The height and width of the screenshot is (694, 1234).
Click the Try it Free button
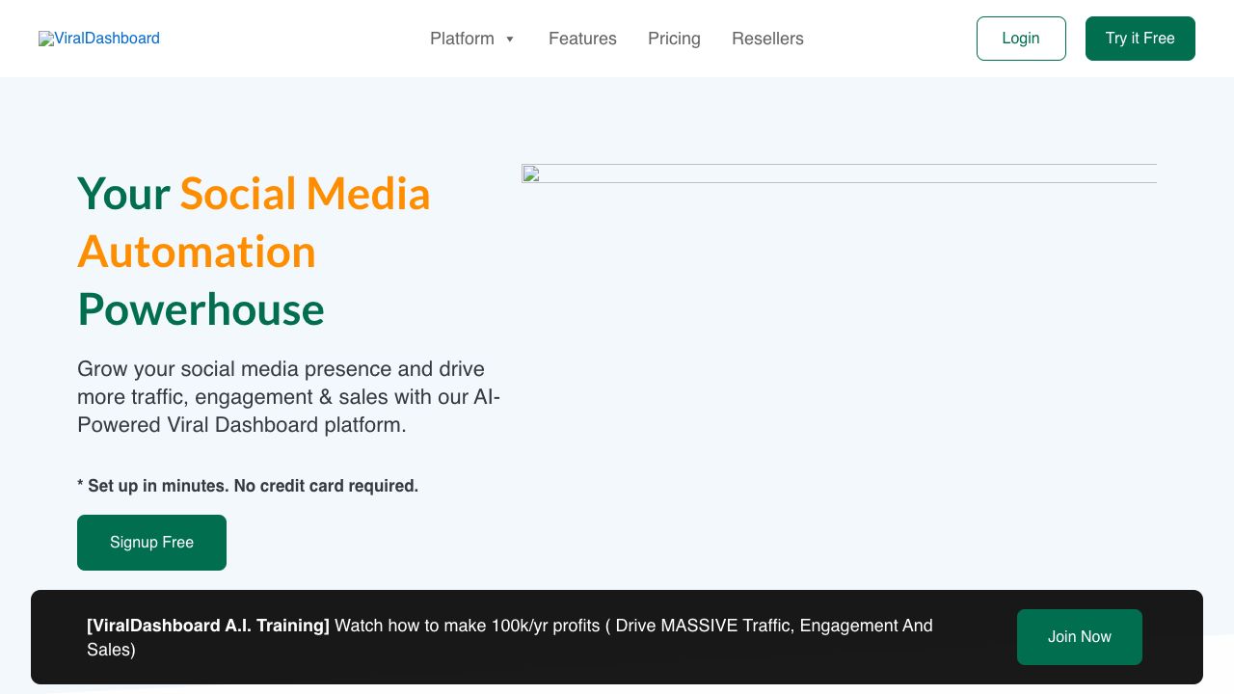[1140, 39]
